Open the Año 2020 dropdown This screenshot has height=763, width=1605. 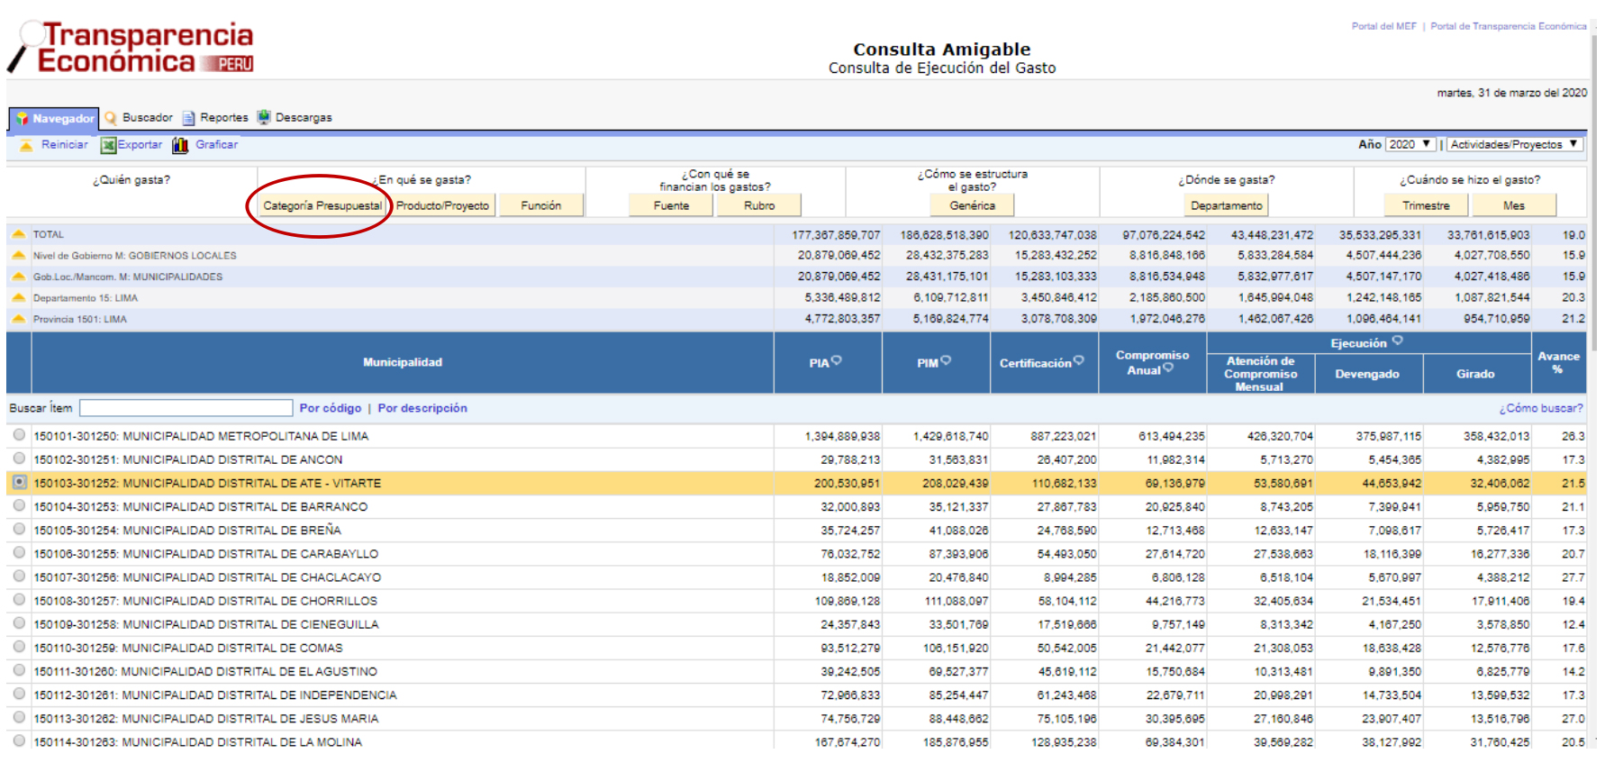pos(1410,144)
